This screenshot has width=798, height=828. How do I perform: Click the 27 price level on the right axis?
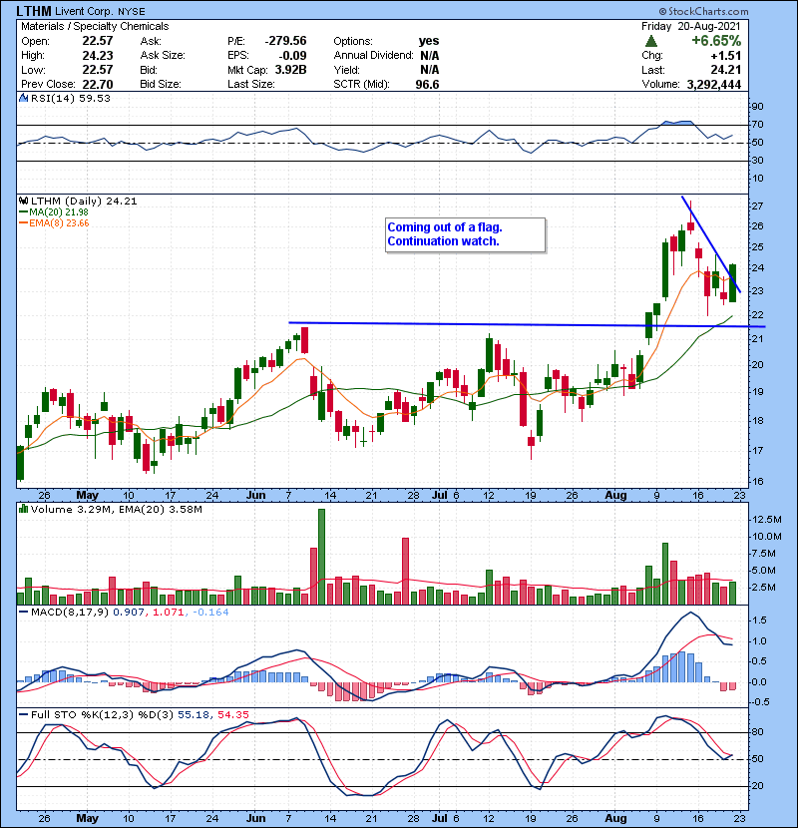(x=757, y=206)
